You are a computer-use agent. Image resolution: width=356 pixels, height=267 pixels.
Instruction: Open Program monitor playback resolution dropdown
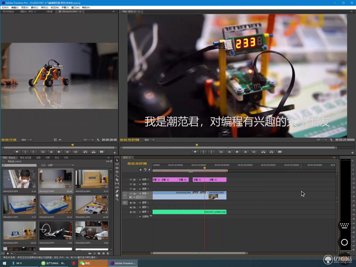(x=322, y=140)
